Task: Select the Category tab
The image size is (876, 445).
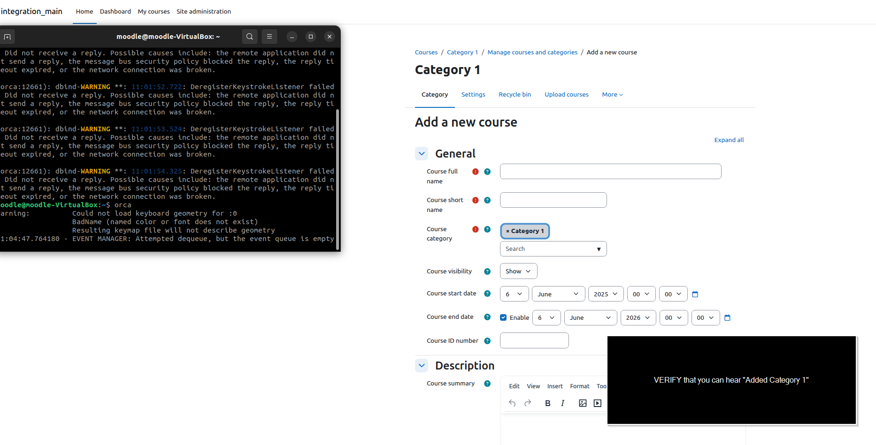Action: 435,95
